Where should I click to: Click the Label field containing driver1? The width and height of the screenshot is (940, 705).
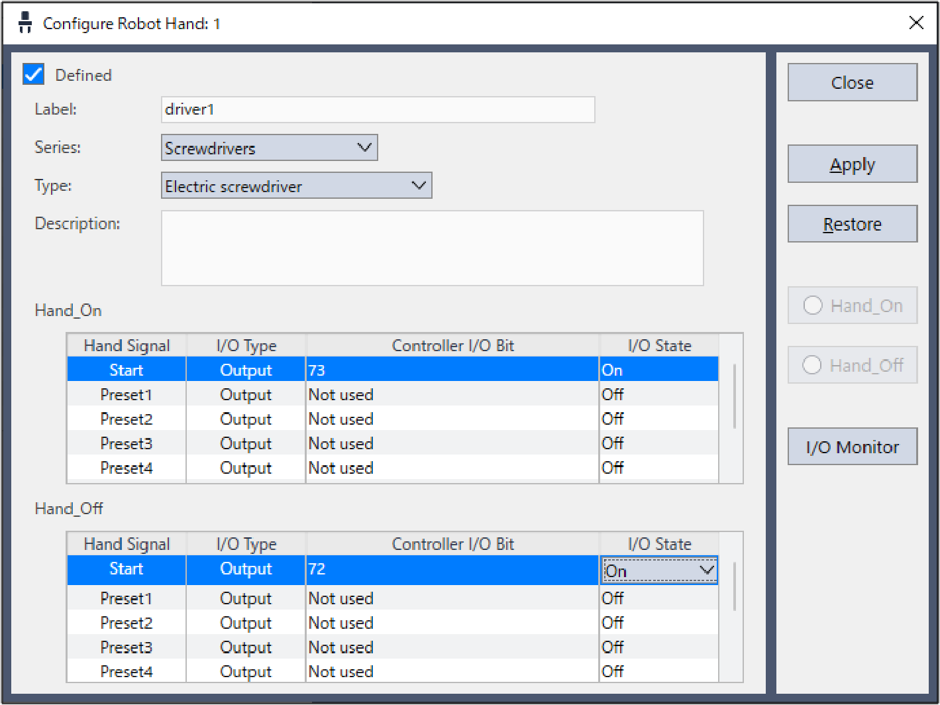[378, 110]
